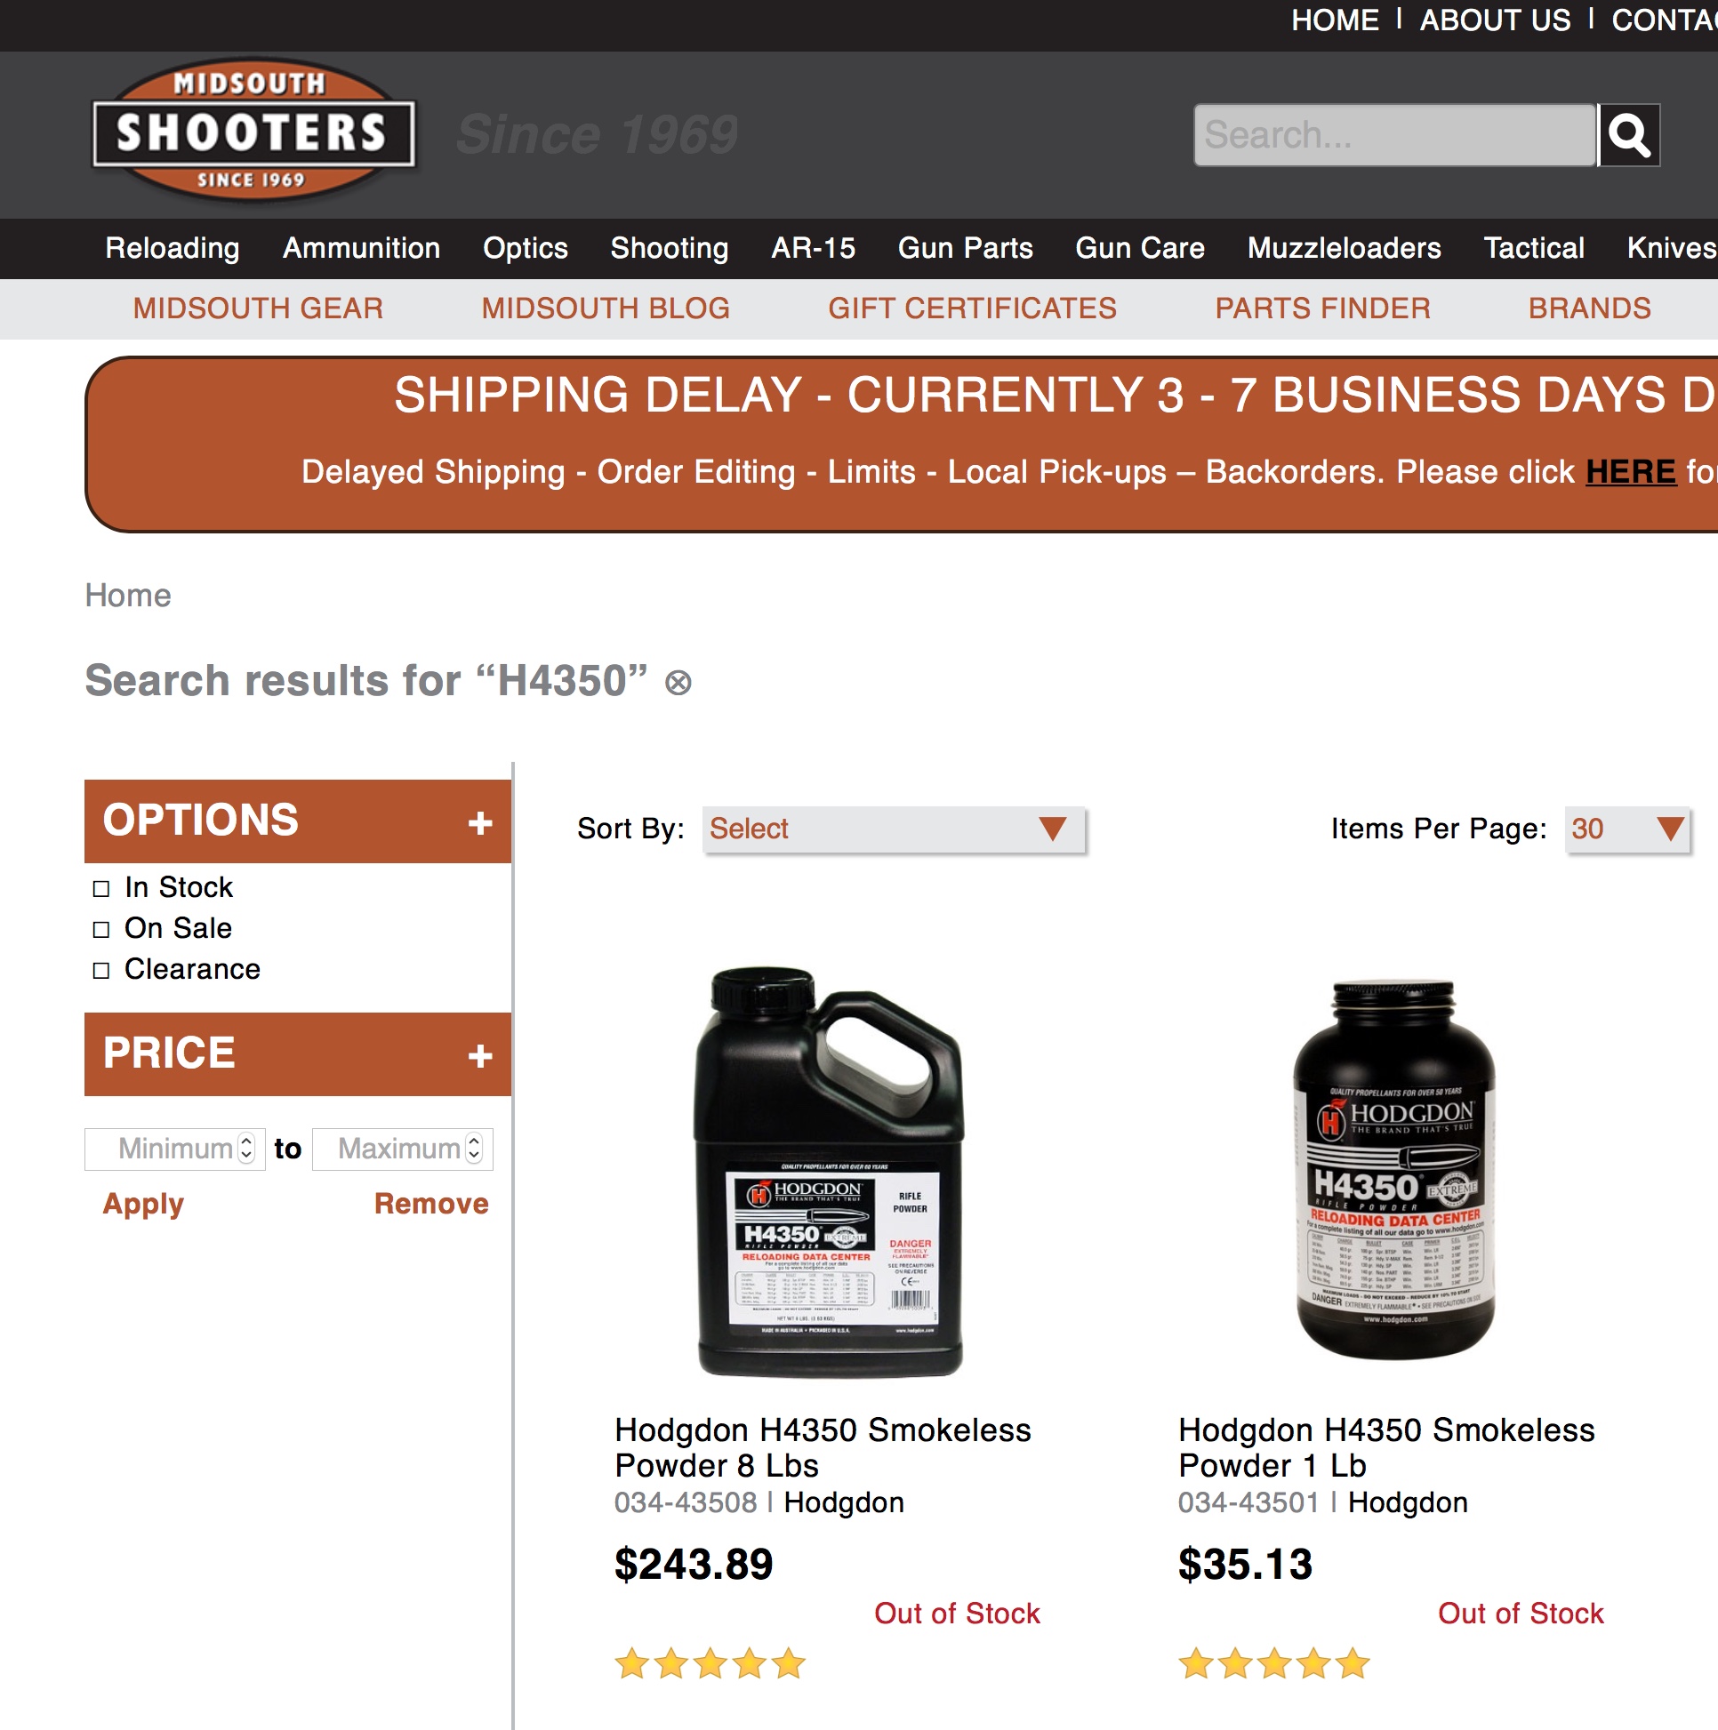Click the Maximum price stepper arrows

coord(474,1148)
